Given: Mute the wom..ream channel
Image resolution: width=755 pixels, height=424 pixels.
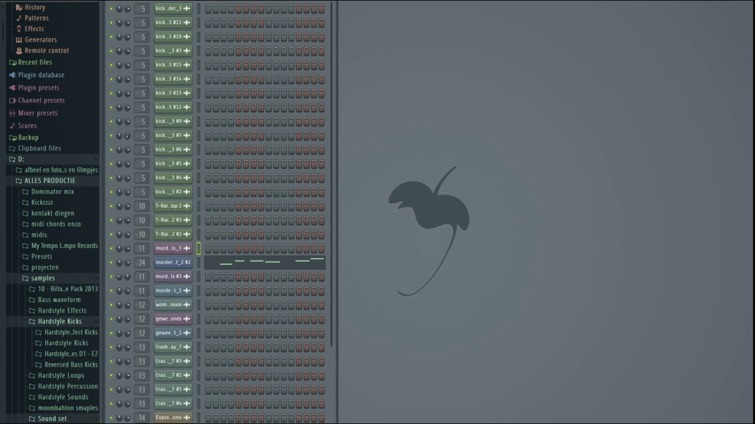Looking at the screenshot, I should pyautogui.click(x=111, y=305).
